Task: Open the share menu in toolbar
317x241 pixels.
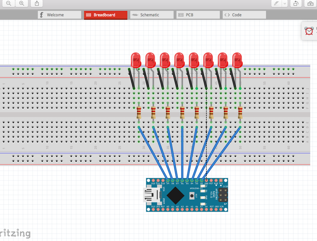Action: pyautogui.click(x=37, y=3)
